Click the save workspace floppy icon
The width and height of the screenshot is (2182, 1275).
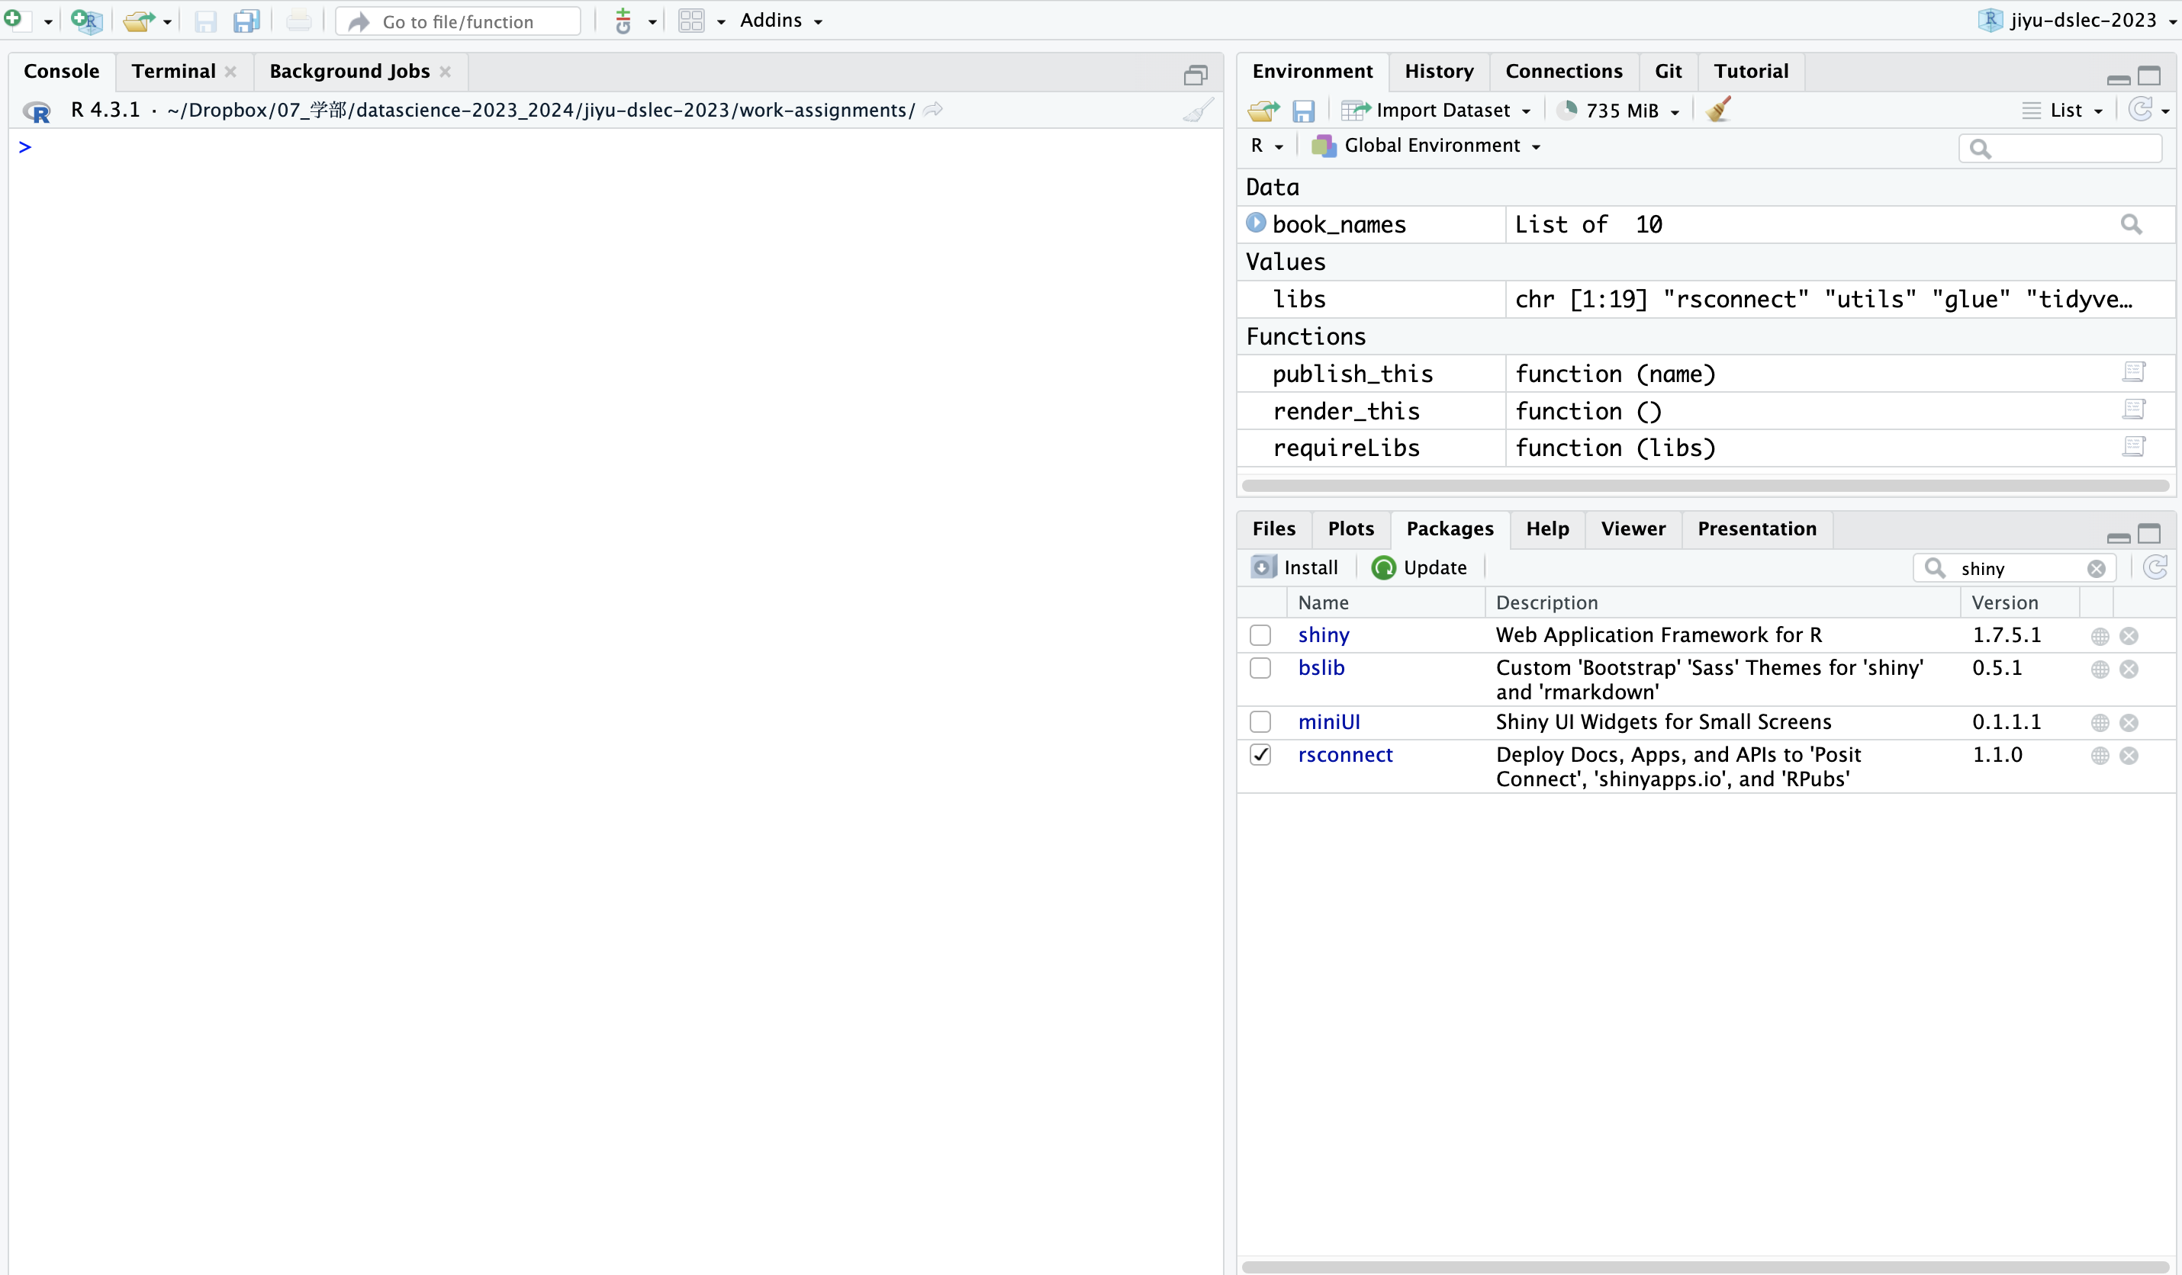[x=1303, y=111]
